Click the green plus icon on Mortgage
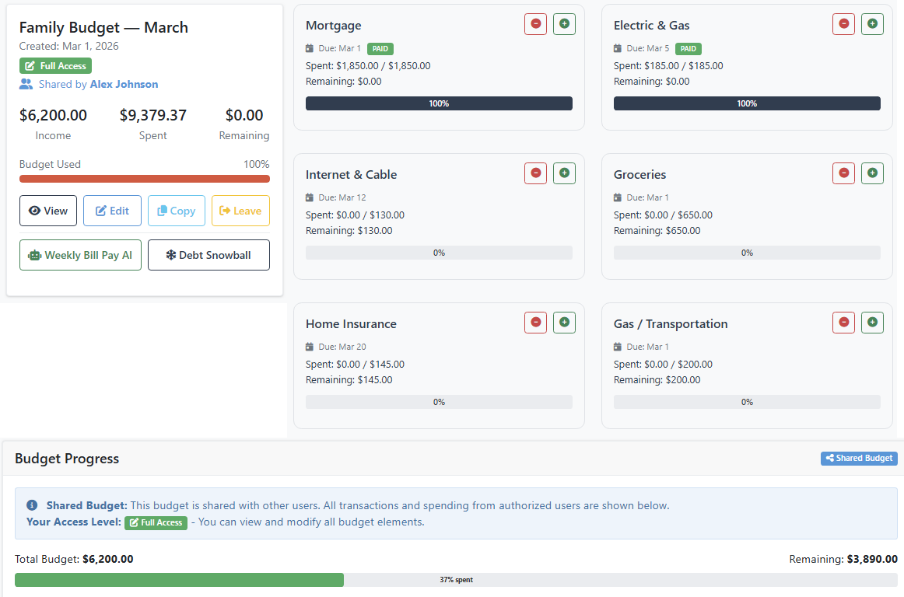The height and width of the screenshot is (597, 904). 564,24
